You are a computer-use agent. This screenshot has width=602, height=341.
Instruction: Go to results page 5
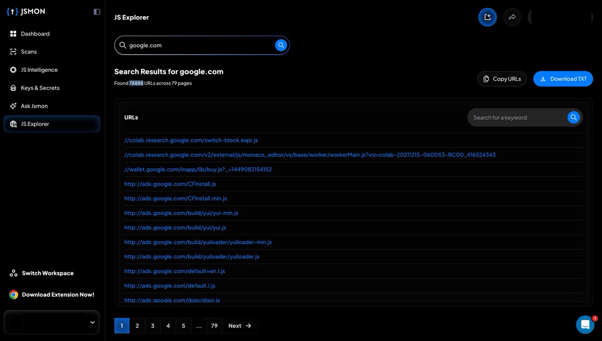tap(184, 325)
